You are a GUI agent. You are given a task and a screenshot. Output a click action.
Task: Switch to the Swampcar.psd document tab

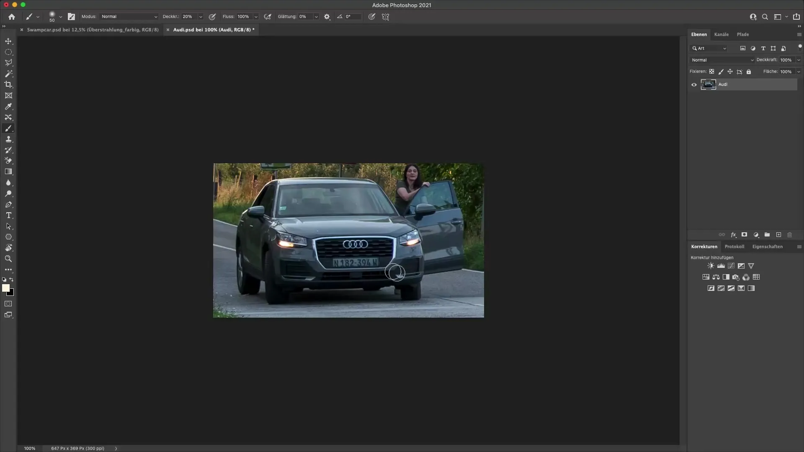pos(92,30)
